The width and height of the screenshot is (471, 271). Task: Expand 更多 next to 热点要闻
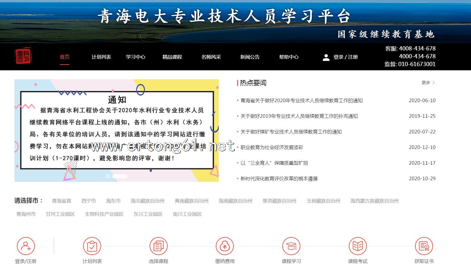tap(428, 83)
